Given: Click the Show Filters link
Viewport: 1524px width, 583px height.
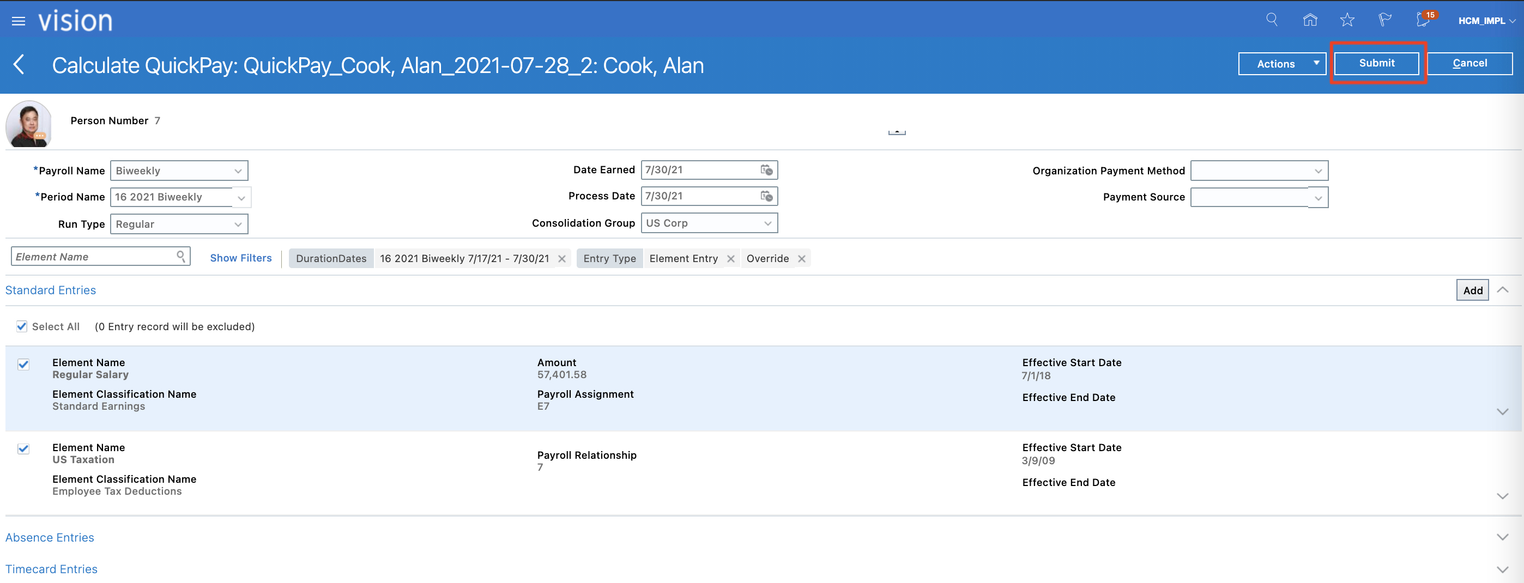Looking at the screenshot, I should pyautogui.click(x=241, y=258).
